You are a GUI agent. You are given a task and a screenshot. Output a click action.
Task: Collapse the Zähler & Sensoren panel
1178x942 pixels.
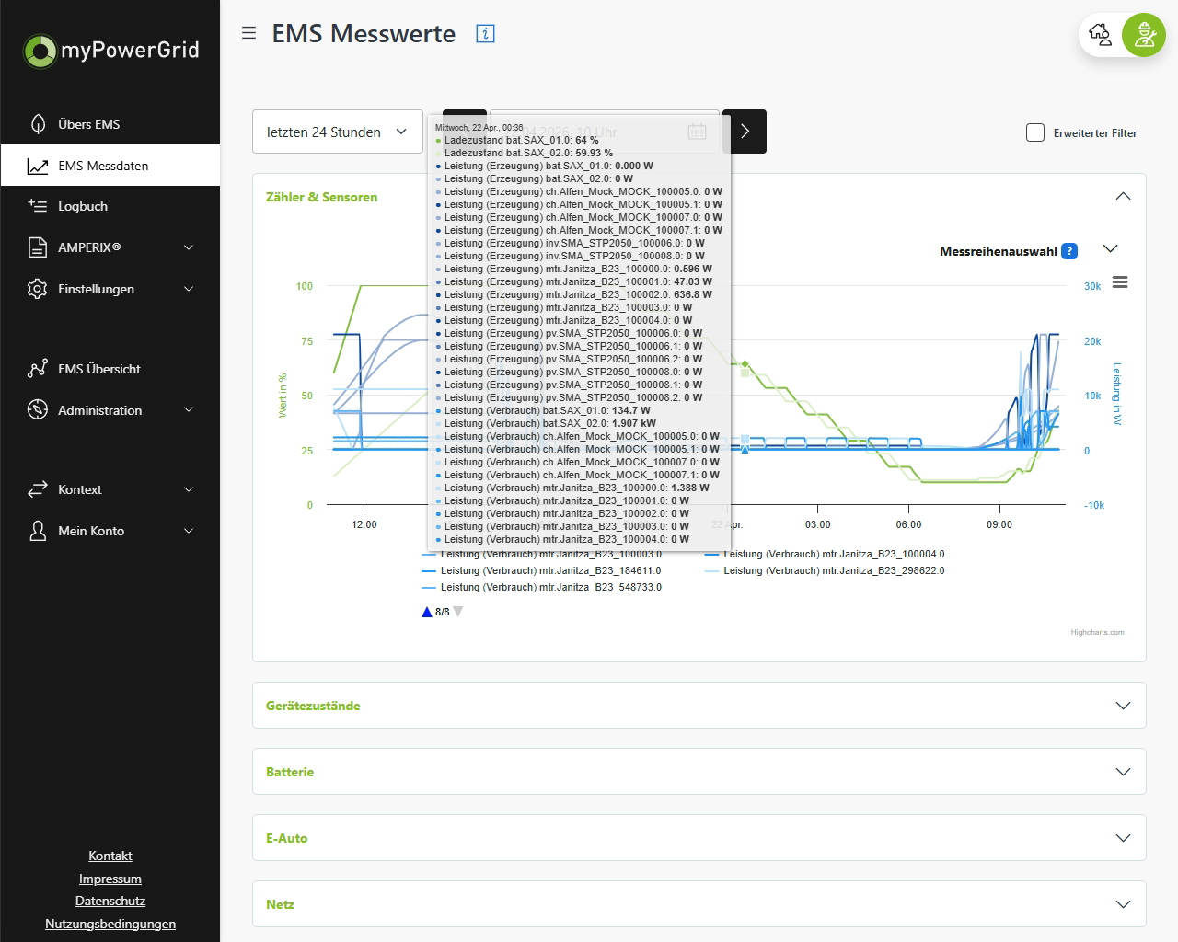(x=1123, y=196)
